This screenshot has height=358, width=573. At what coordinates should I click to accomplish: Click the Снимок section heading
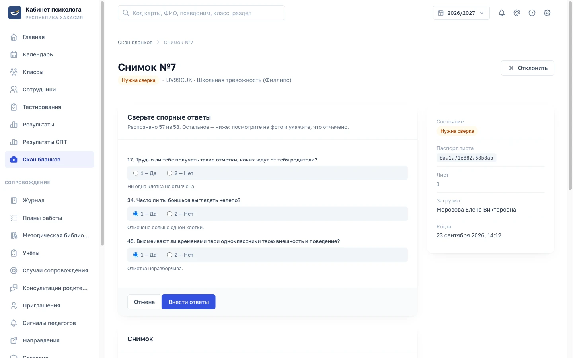(140, 339)
